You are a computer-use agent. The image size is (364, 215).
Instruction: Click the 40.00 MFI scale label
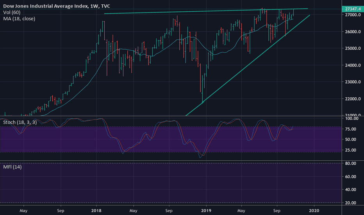(351, 190)
